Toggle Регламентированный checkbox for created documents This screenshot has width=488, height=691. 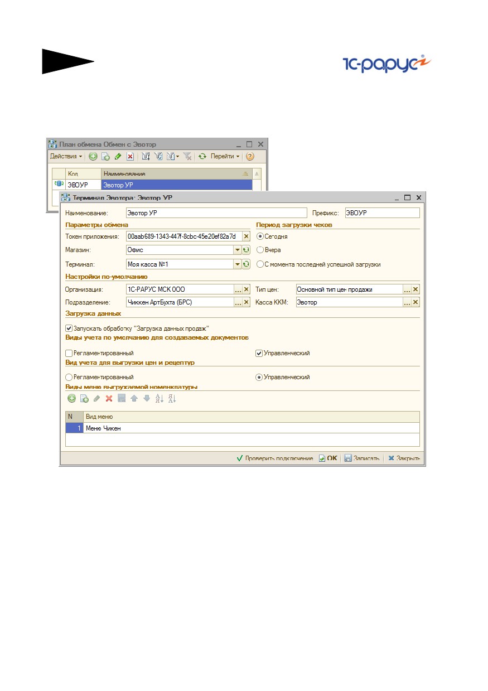pyautogui.click(x=69, y=353)
